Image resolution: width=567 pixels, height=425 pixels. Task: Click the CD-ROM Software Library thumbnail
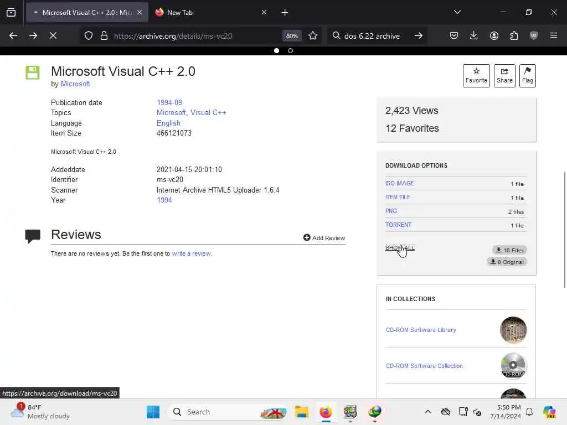pyautogui.click(x=513, y=330)
